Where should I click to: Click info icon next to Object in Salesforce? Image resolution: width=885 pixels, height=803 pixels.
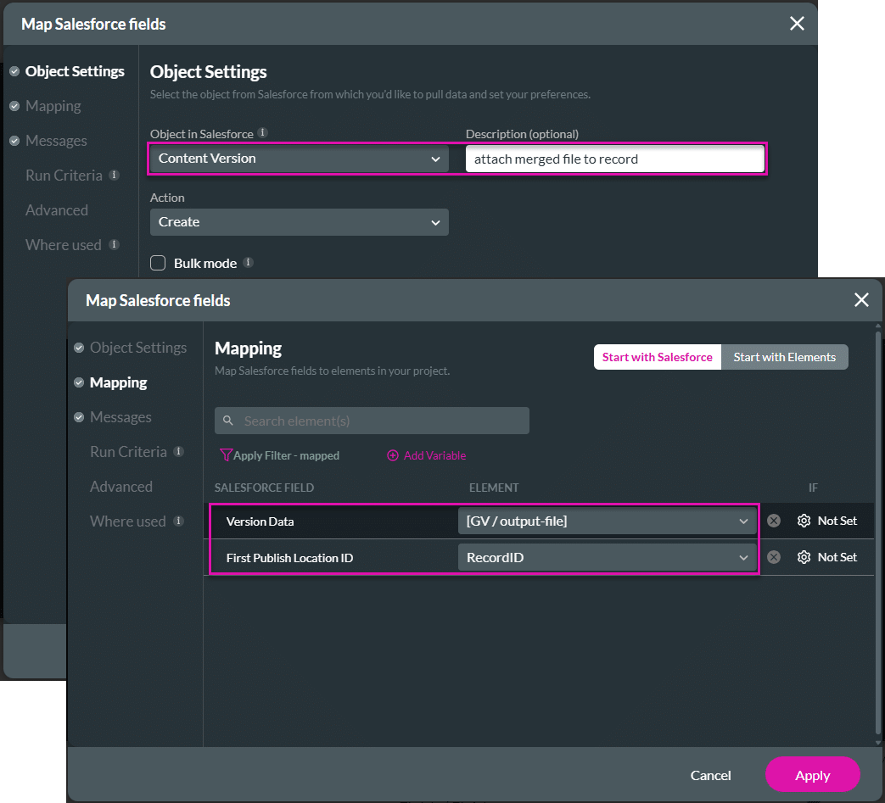point(262,132)
